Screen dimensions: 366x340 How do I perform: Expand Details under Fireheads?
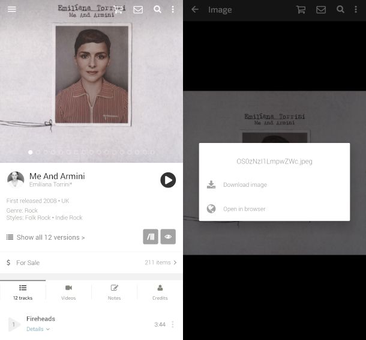pyautogui.click(x=38, y=329)
